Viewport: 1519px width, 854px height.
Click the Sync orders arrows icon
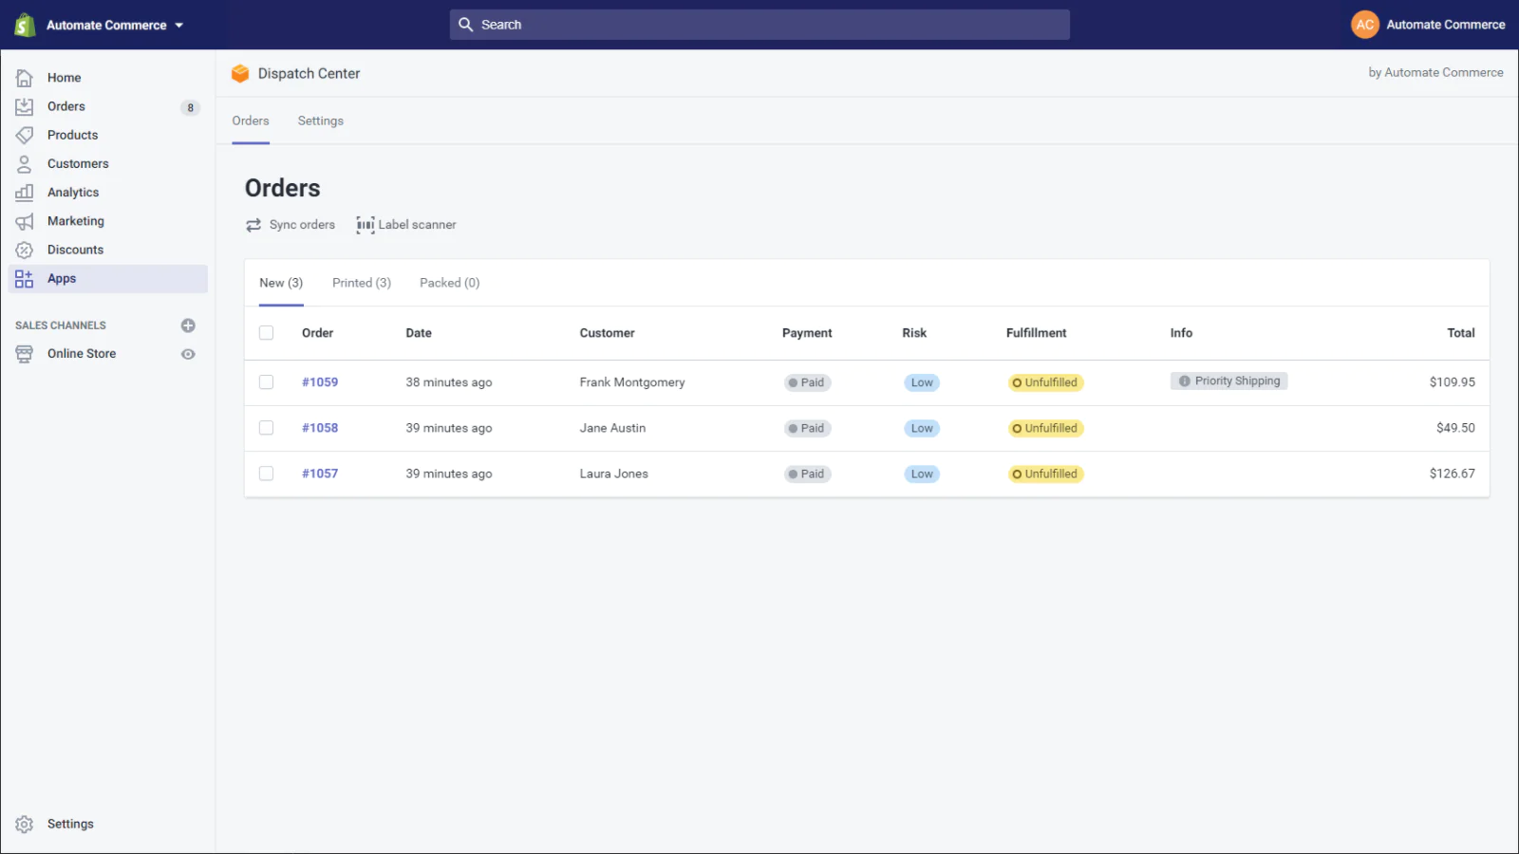pyautogui.click(x=253, y=224)
